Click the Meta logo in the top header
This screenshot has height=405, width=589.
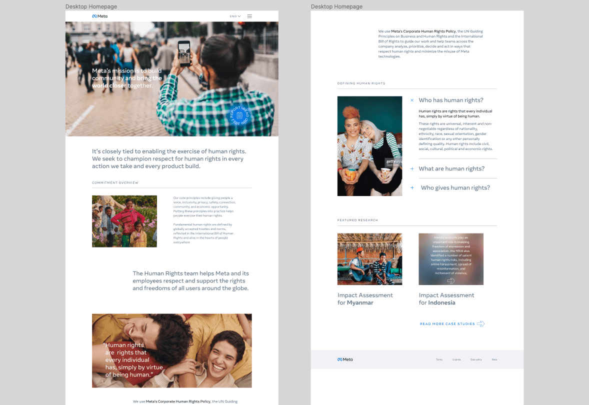point(100,16)
